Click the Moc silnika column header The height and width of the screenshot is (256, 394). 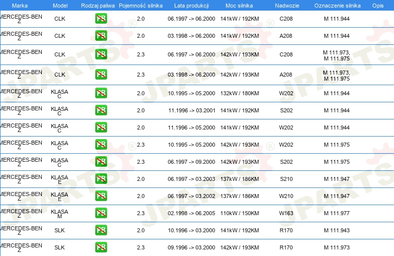pos(239,6)
